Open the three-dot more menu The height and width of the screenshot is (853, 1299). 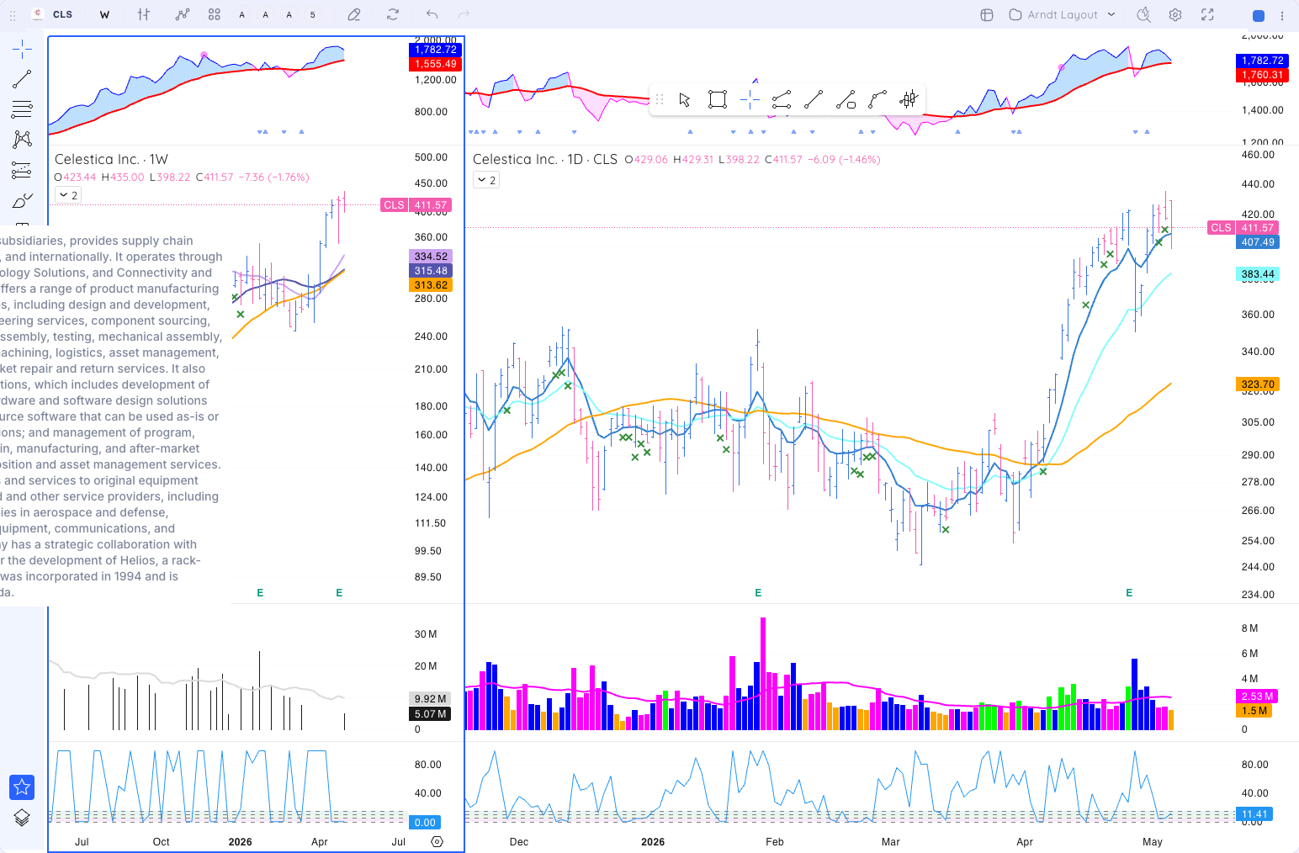[x=1282, y=15]
